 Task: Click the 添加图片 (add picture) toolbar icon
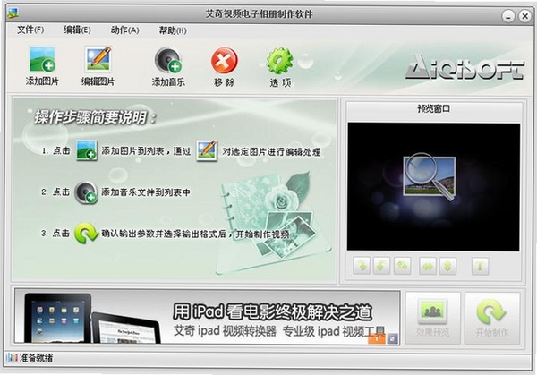point(42,60)
